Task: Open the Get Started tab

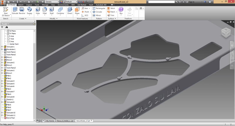Action: (82, 5)
